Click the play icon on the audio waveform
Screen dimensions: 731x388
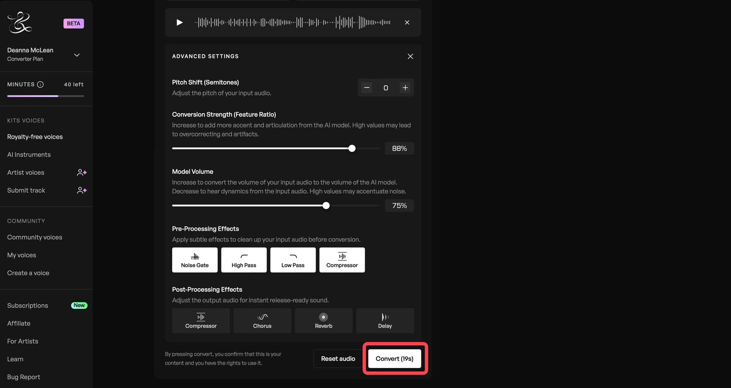tap(180, 22)
